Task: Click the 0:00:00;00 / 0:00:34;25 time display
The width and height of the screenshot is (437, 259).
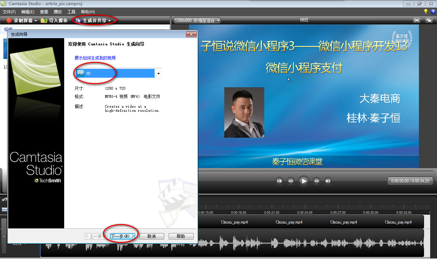Action: (410, 181)
